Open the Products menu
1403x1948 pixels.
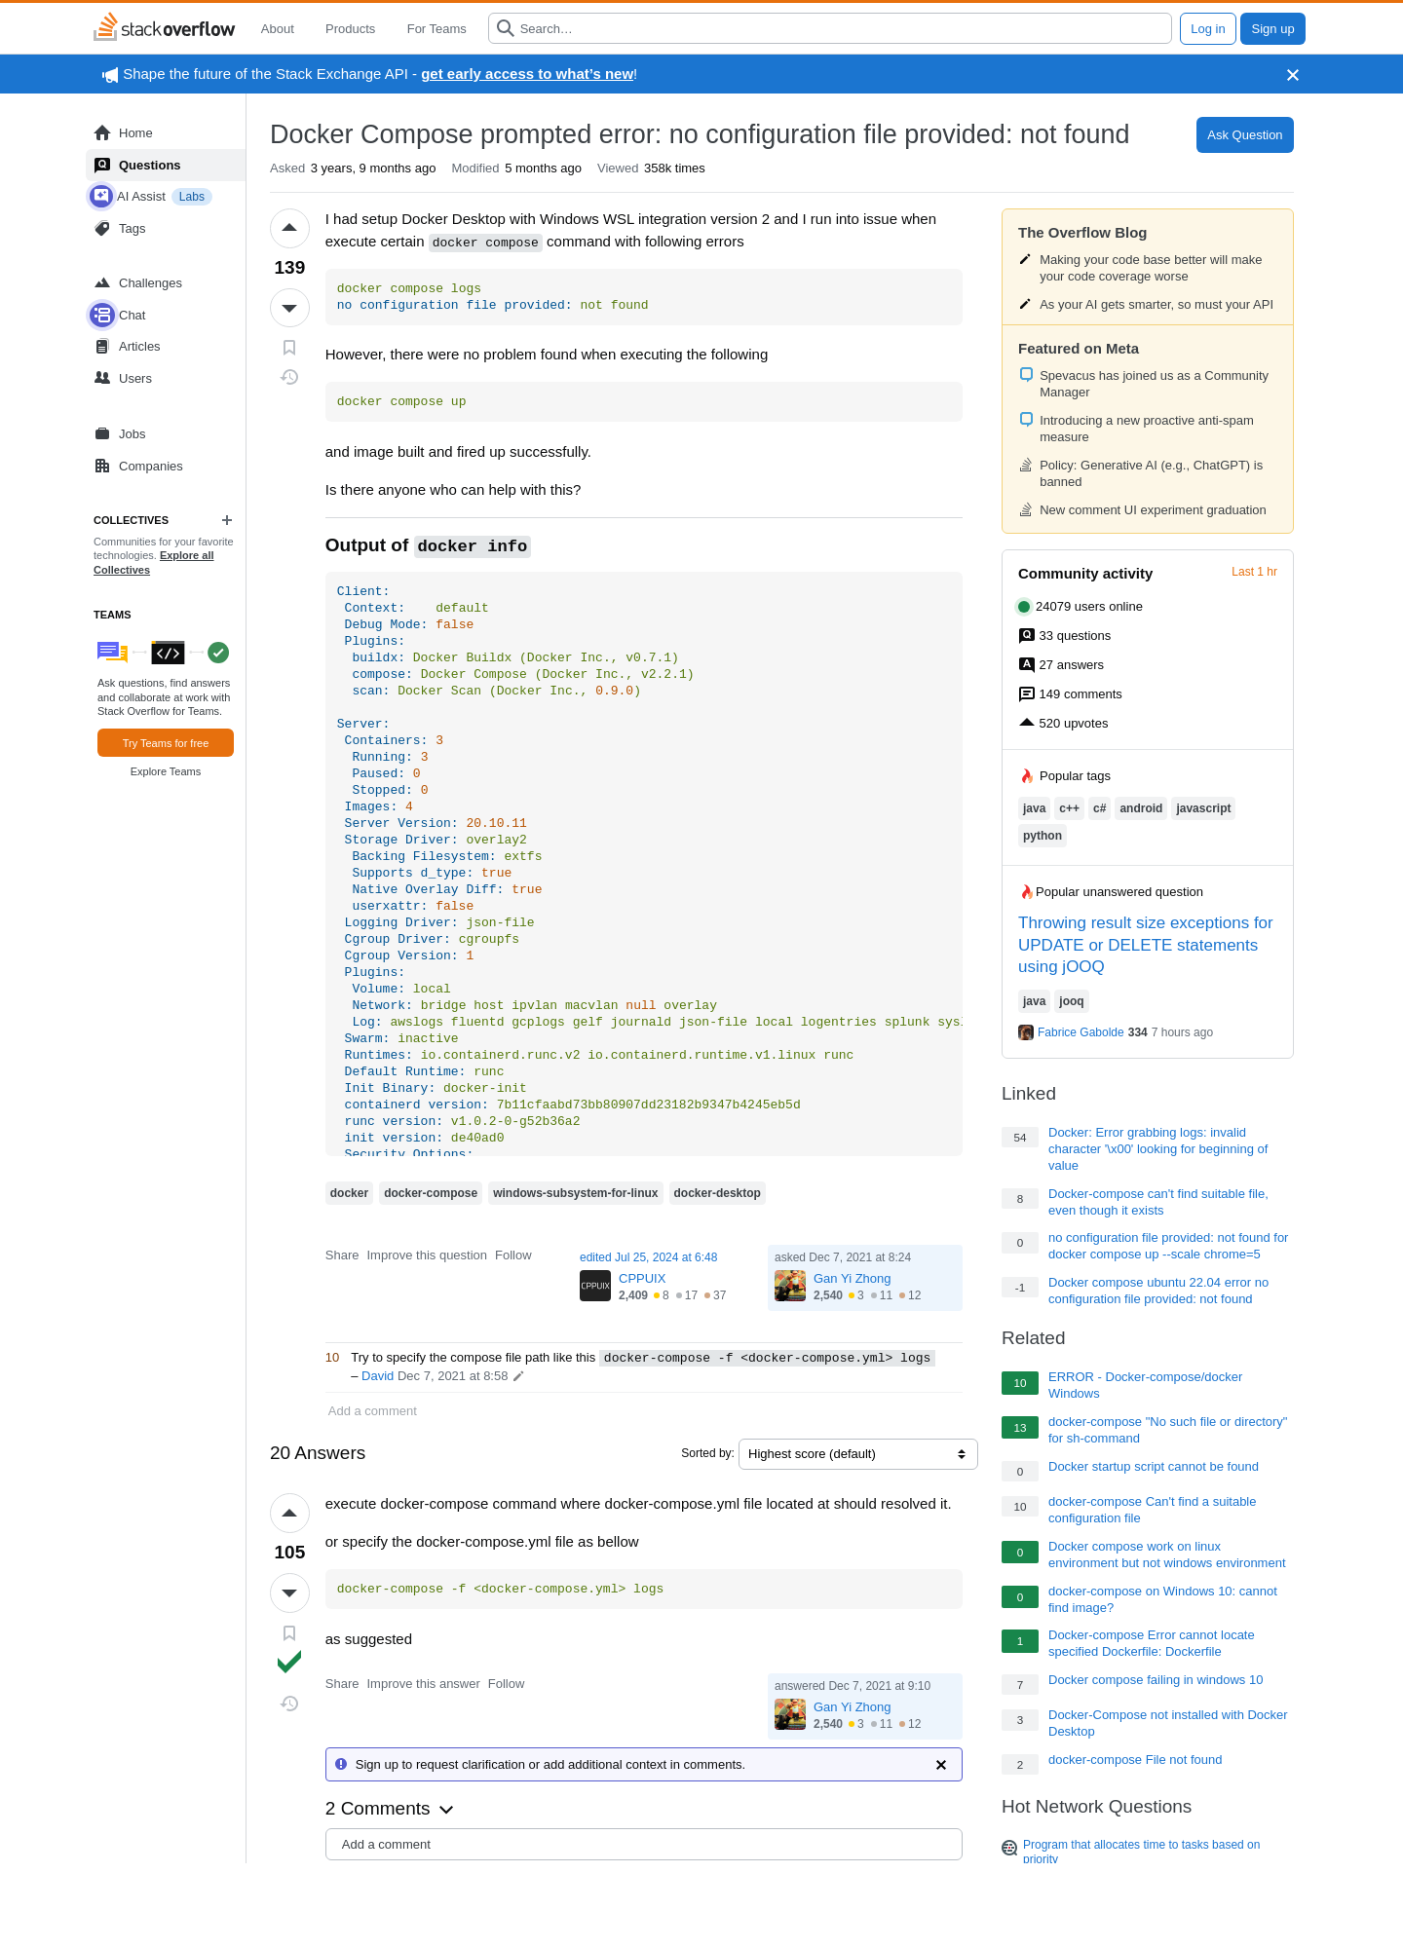pyautogui.click(x=350, y=29)
